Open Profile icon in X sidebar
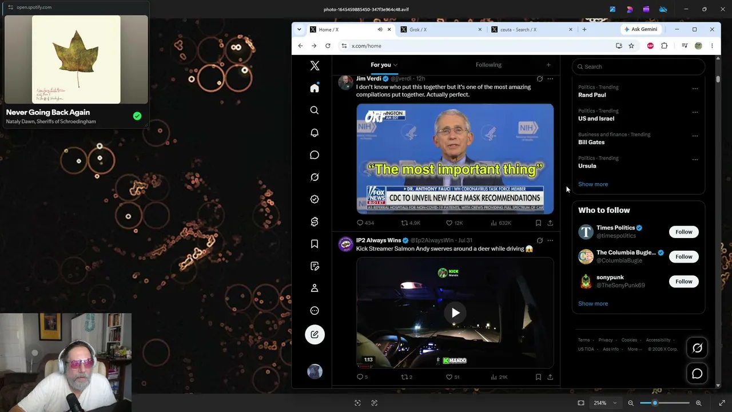Screen dimensions: 732x412 click(315, 288)
